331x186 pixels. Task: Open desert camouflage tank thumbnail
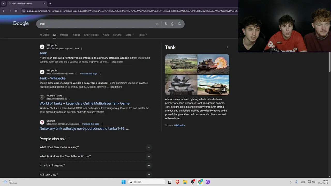(213, 85)
